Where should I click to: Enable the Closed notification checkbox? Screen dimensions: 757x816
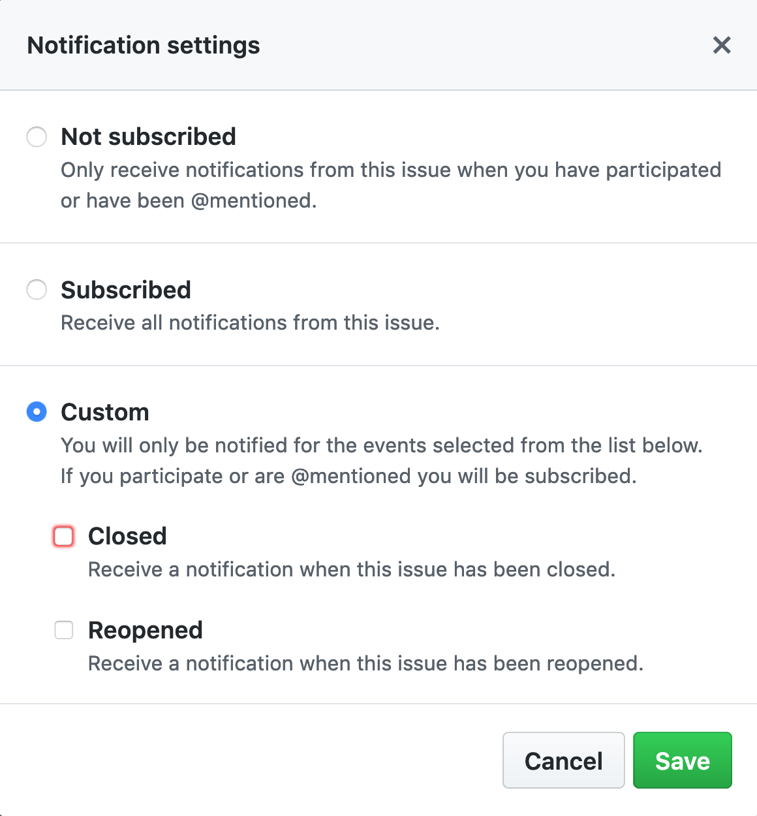click(x=64, y=536)
